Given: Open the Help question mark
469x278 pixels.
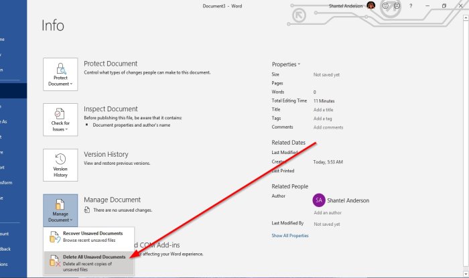Looking at the screenshot, I should 411,6.
